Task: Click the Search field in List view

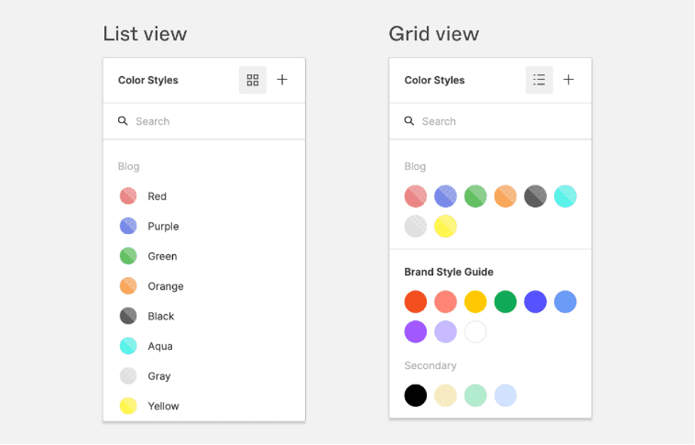Action: 177,120
